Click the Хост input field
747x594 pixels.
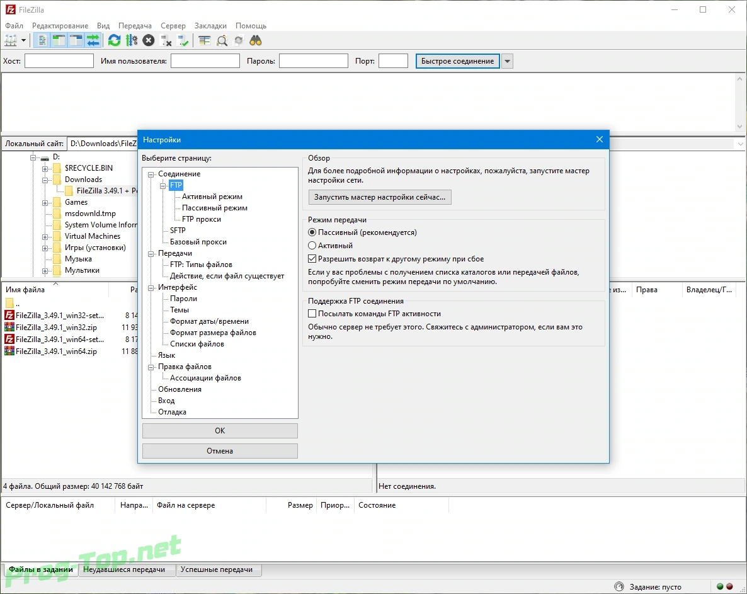[x=59, y=61]
